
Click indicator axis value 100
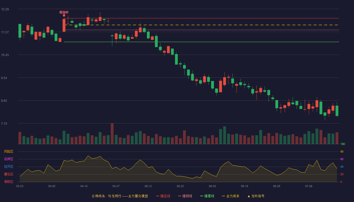pyautogui.click(x=343, y=144)
